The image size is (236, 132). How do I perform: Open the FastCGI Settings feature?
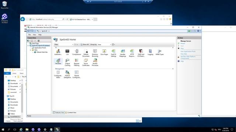click(114, 53)
